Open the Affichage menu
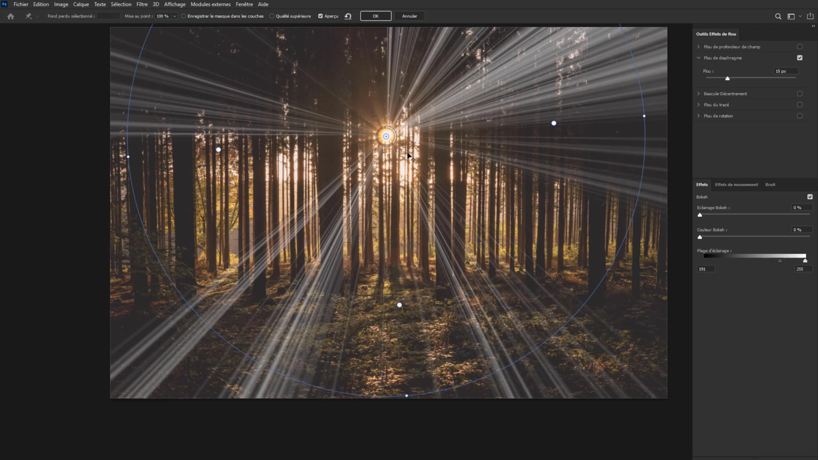The width and height of the screenshot is (818, 460). click(175, 4)
